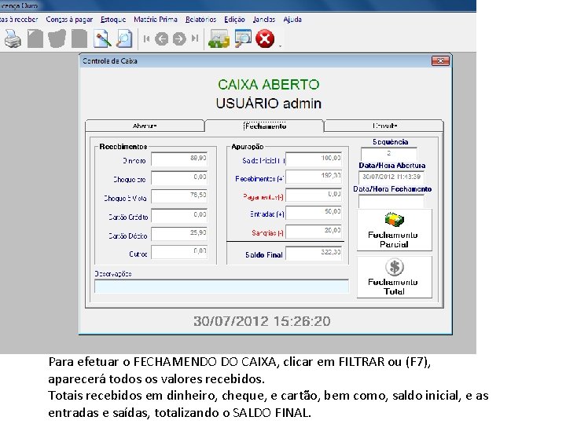Click the Cheque pré amount field
The width and height of the screenshot is (566, 424).
pos(179,177)
